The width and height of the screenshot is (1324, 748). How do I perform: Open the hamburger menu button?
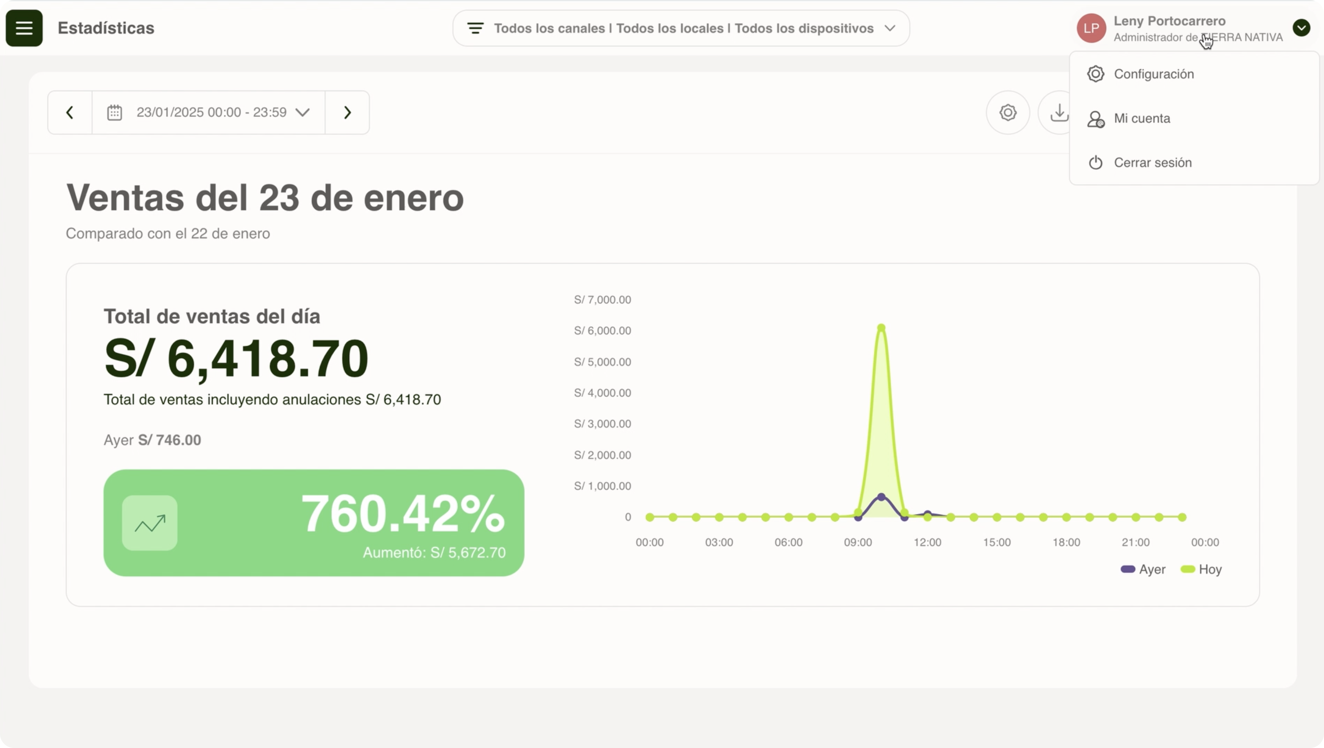click(24, 28)
